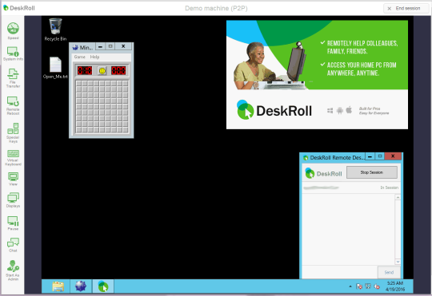The image size is (432, 296).
Task: Close the DeskRoll Remote Desktop window
Action: 393,156
